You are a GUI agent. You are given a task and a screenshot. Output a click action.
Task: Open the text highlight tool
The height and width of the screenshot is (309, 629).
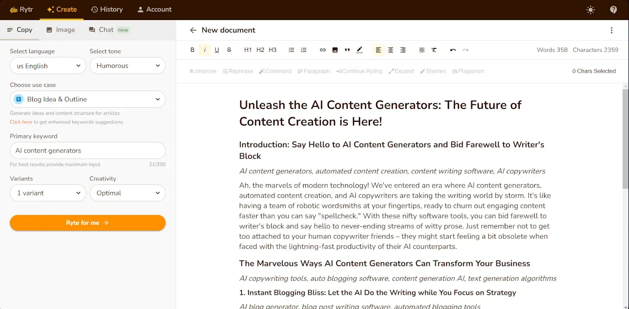click(359, 50)
